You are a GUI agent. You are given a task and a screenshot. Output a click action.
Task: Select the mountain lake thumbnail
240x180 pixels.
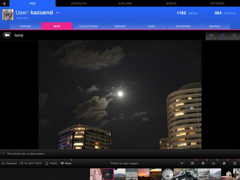[120, 174]
